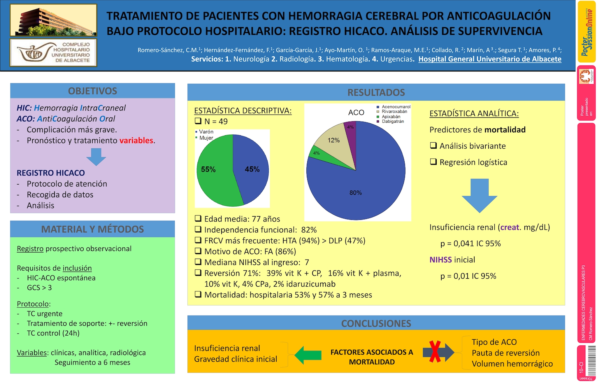597x384 pixels.
Task: Click the 'ESTADÍSTICA ANALÍTICA:' heading
Action: [474, 113]
